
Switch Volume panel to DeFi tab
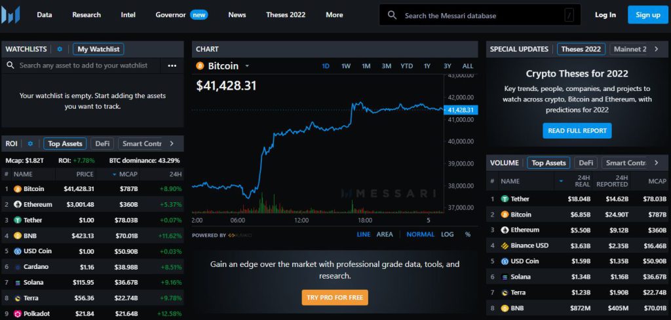[586, 163]
